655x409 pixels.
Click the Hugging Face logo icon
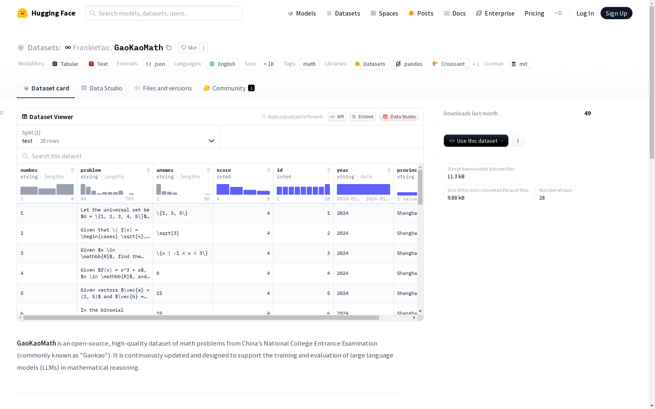[23, 13]
